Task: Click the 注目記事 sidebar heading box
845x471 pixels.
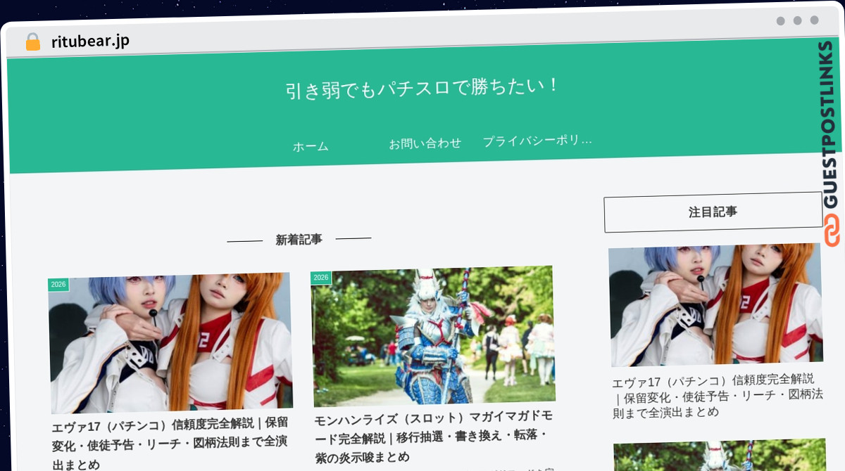Action: pyautogui.click(x=713, y=212)
